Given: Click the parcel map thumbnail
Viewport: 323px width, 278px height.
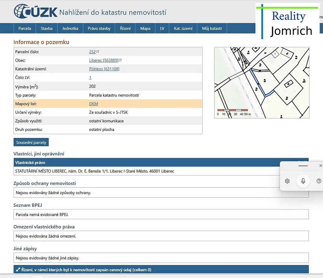Looking at the screenshot, I should 261,83.
